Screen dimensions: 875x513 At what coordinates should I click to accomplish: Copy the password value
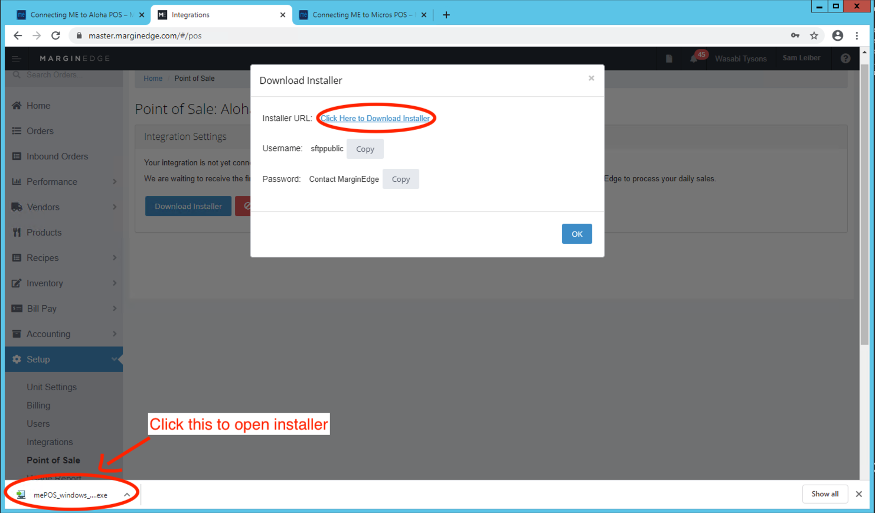(401, 179)
